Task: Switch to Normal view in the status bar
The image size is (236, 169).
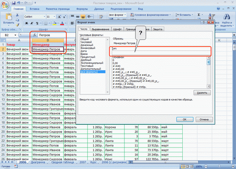Action: click(183, 166)
